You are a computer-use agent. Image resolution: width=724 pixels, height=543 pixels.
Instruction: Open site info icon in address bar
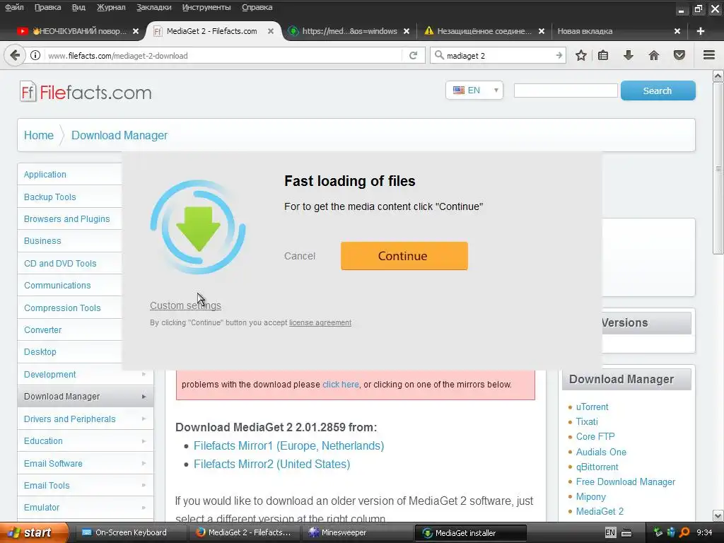[35, 55]
